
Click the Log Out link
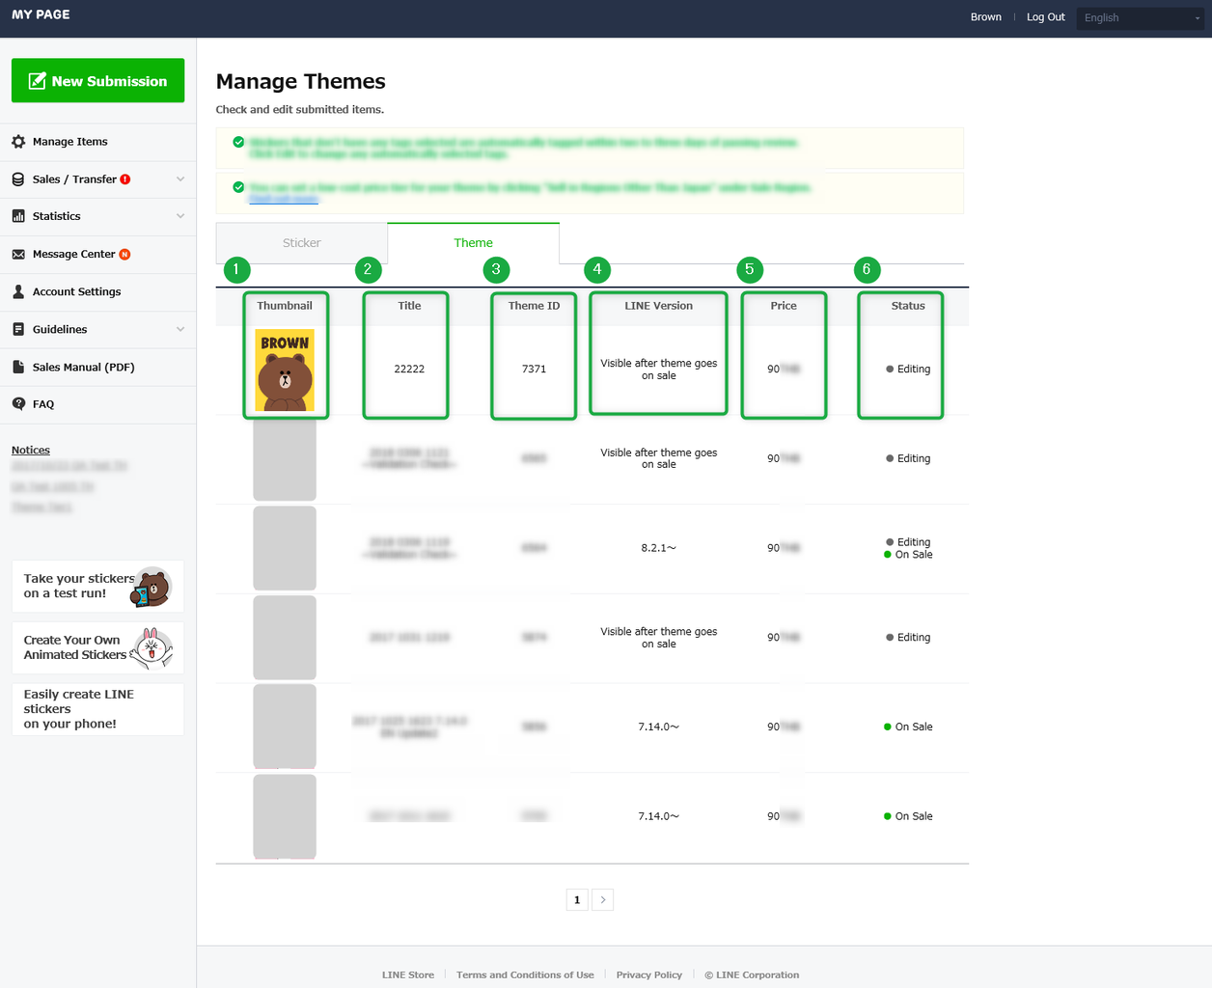pos(1046,17)
